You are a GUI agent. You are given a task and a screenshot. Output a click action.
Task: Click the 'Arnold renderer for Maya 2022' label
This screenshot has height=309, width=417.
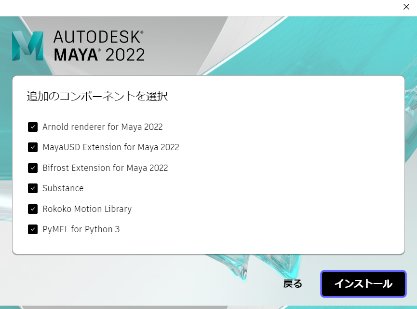coord(103,127)
